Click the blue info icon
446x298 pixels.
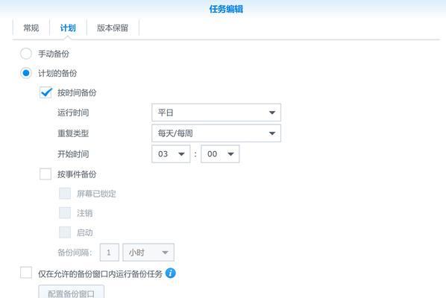tap(170, 273)
